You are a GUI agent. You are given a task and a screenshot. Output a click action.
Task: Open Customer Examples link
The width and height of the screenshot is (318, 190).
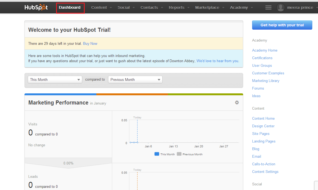point(268,73)
